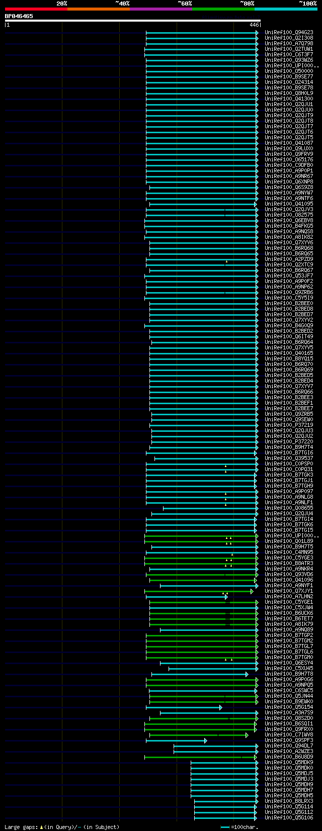The width and height of the screenshot is (322, 831).
Task: Open UniRef100_Q6IT49 entry
Action: [289, 336]
